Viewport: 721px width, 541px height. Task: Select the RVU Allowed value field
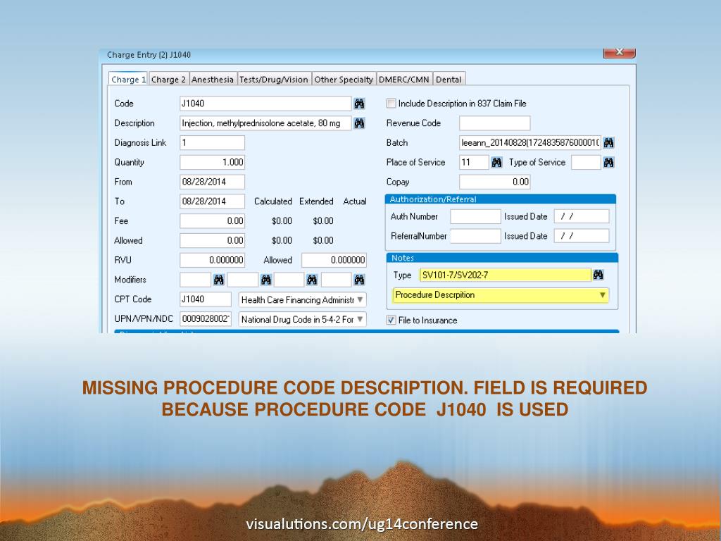pyautogui.click(x=334, y=260)
